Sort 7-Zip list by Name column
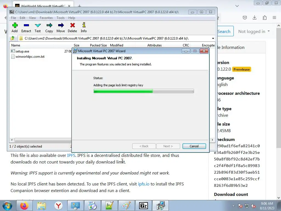Viewport: 281px width, 211px height. click(31, 45)
